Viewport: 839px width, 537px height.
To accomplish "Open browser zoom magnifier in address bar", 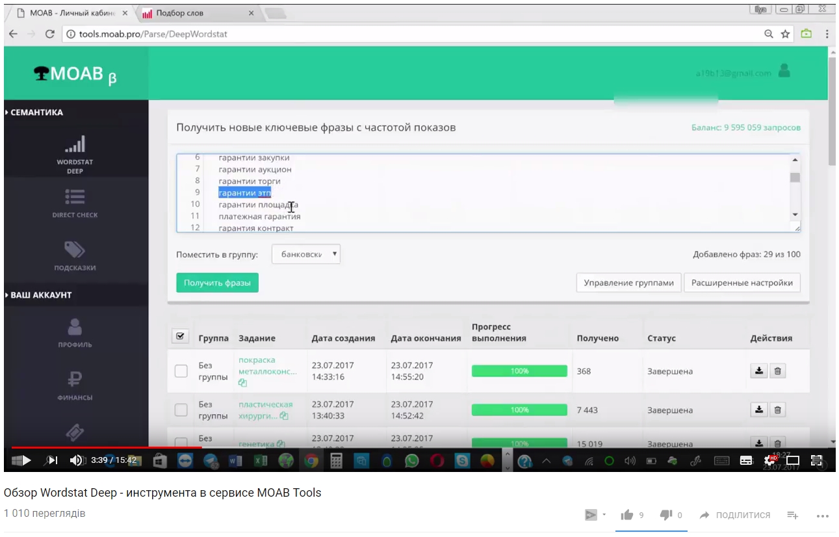I will coord(769,34).
